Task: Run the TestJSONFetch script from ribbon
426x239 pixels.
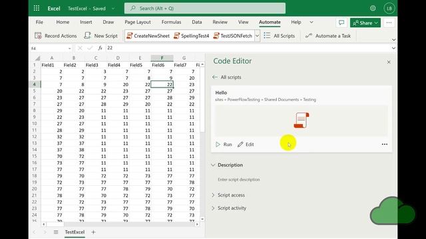Action: click(233, 36)
